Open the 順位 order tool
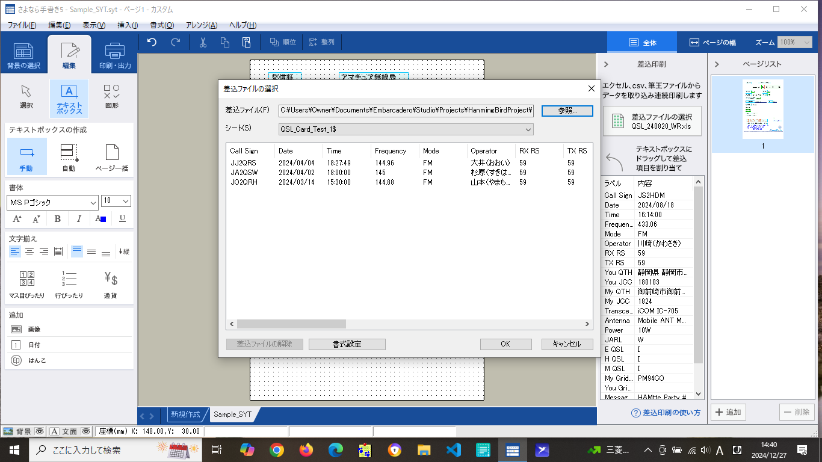 pos(283,42)
